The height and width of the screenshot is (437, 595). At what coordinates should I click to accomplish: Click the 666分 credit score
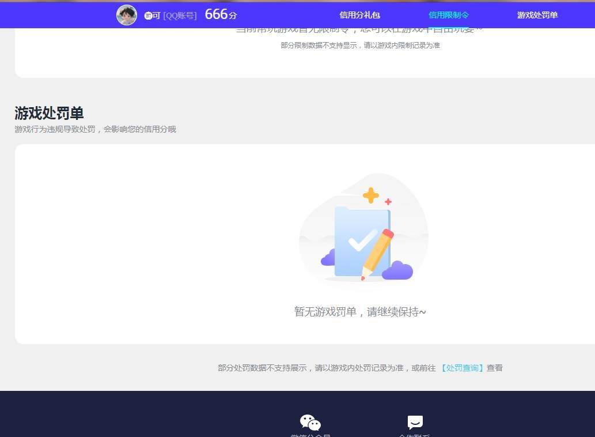221,14
